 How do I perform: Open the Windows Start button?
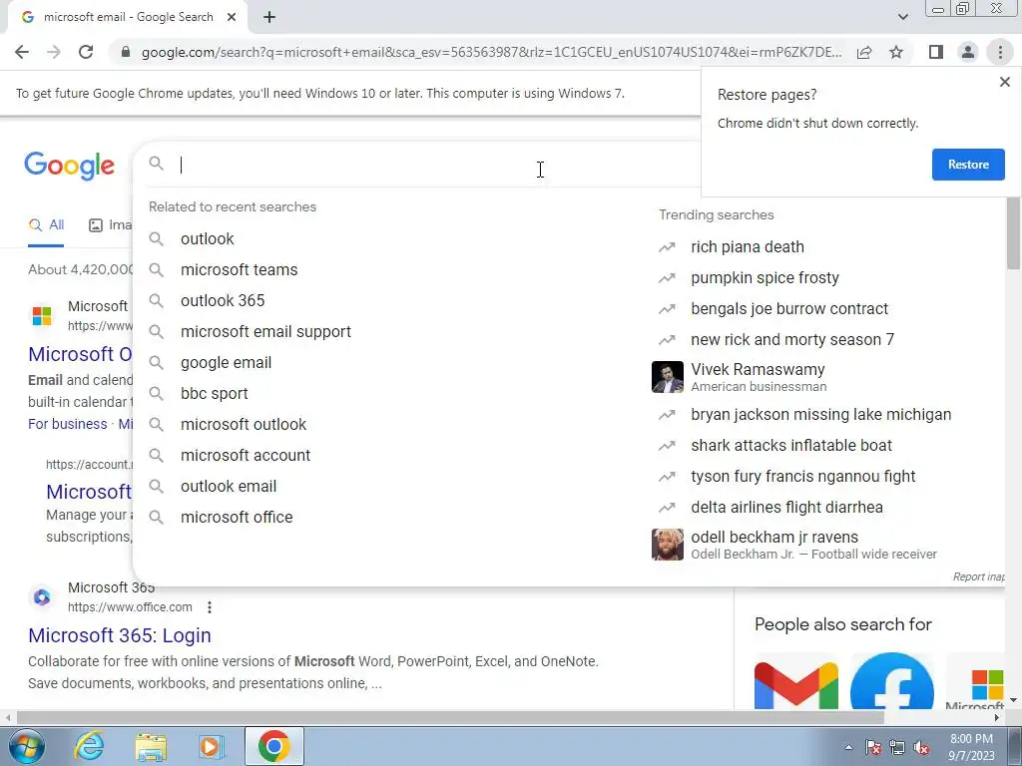[27, 746]
